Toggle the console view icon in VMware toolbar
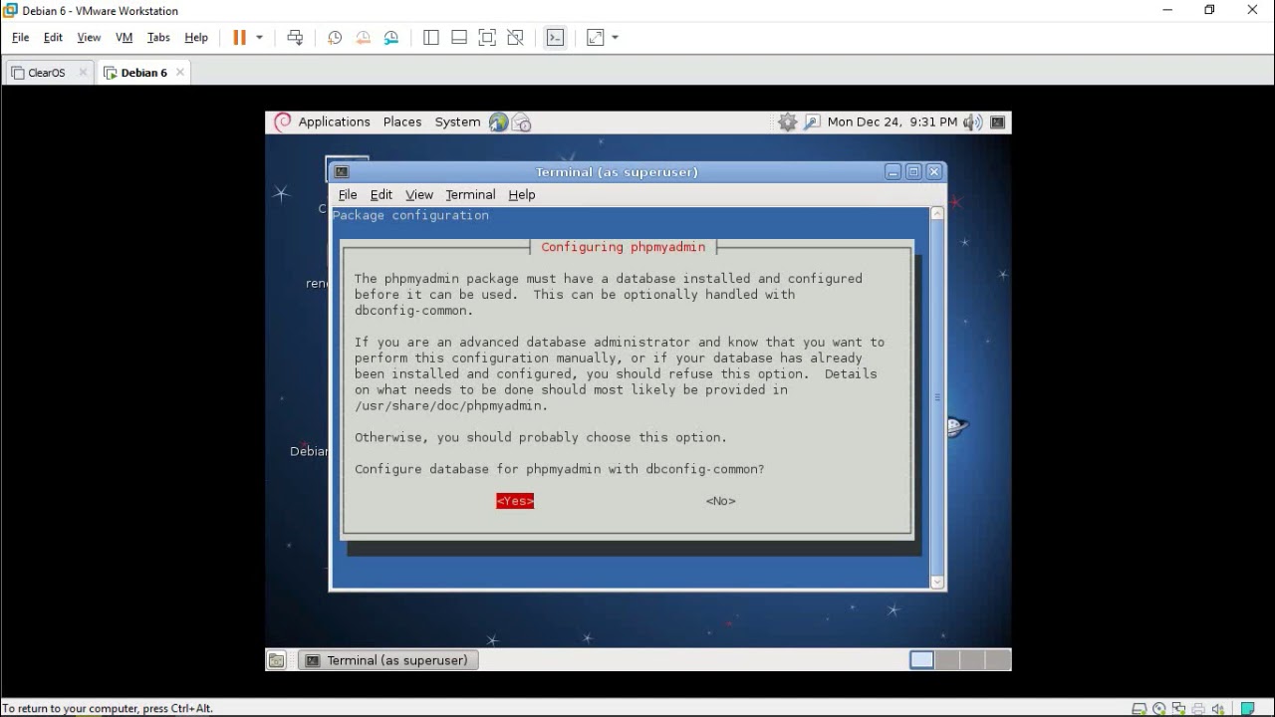 [x=555, y=38]
